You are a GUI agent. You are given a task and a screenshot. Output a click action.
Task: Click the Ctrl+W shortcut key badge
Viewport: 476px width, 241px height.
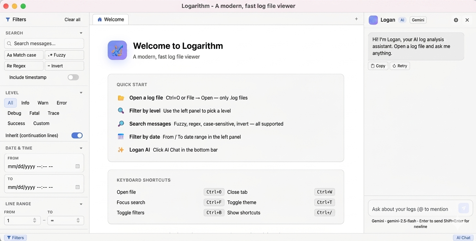point(325,192)
